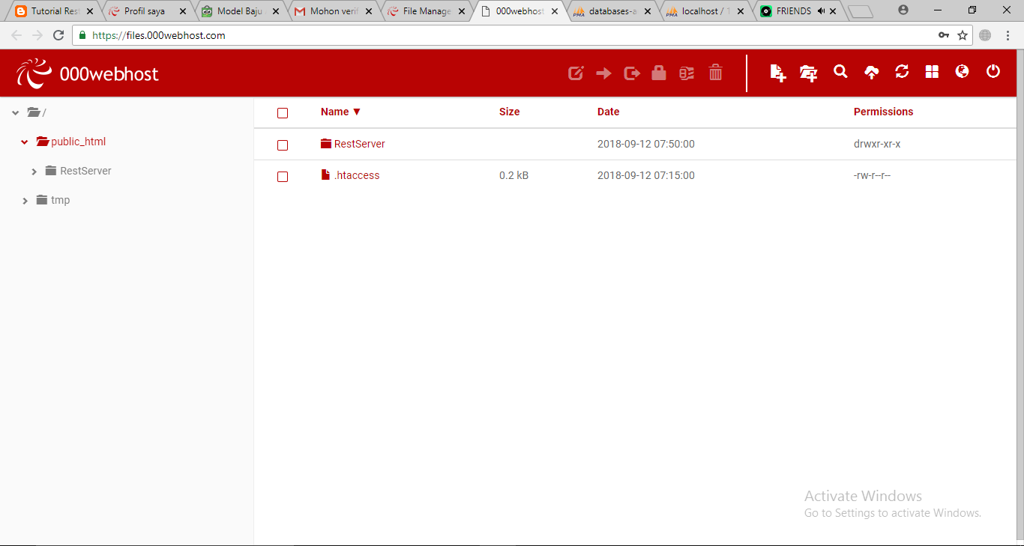Viewport: 1024px width, 546px height.
Task: Open the RestServer folder link
Action: click(359, 143)
